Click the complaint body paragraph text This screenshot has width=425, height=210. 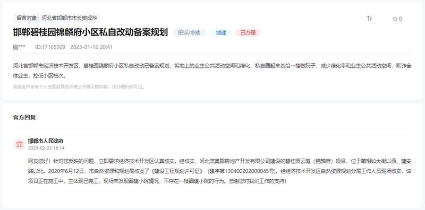pyautogui.click(x=212, y=71)
